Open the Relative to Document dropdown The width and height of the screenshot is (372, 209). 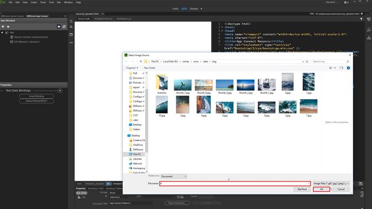pyautogui.click(x=174, y=177)
